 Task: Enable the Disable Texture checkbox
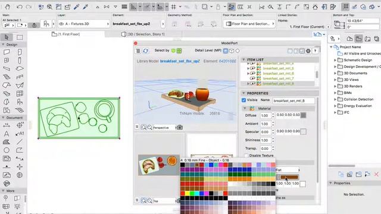pos(246,155)
